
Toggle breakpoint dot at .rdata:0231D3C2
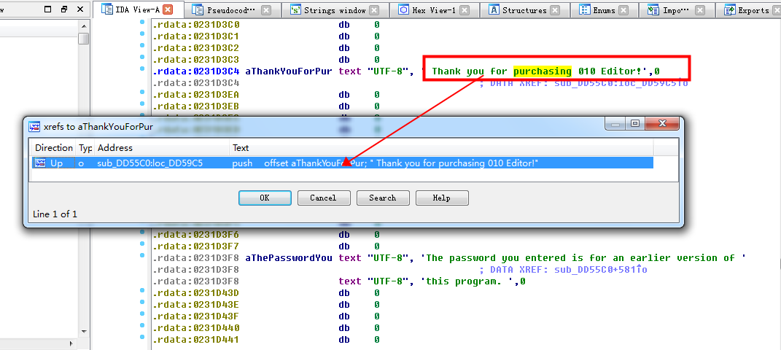[142, 46]
